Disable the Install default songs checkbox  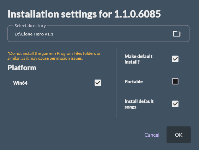[175, 104]
